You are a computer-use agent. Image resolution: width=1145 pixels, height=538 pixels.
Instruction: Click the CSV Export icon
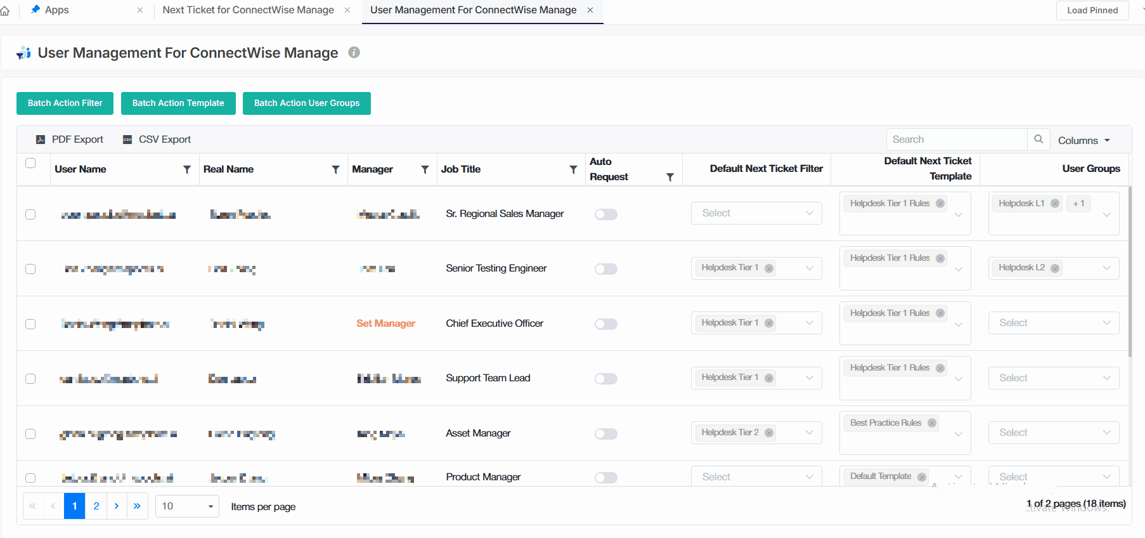coord(127,140)
